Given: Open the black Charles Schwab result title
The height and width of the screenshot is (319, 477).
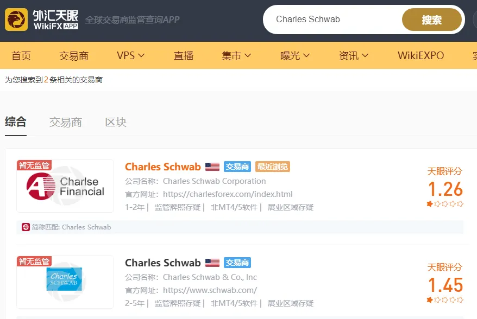Looking at the screenshot, I should 163,263.
